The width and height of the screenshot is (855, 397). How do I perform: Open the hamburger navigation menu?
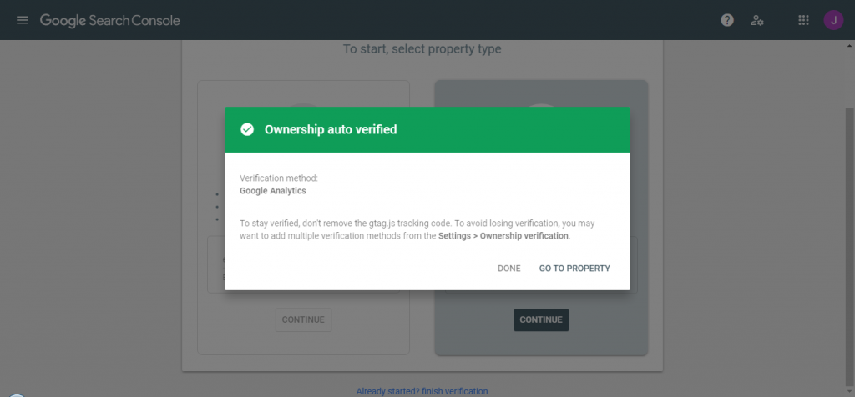pos(23,21)
